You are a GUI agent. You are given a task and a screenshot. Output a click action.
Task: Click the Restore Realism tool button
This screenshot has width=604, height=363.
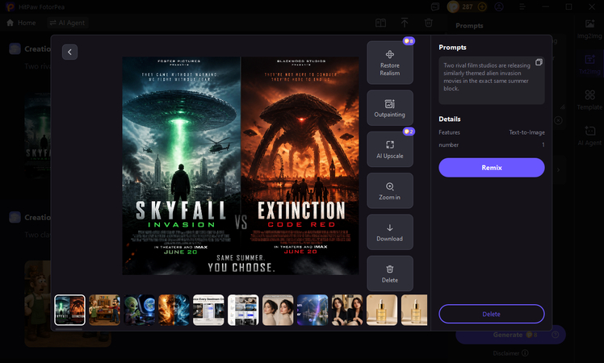coord(390,63)
